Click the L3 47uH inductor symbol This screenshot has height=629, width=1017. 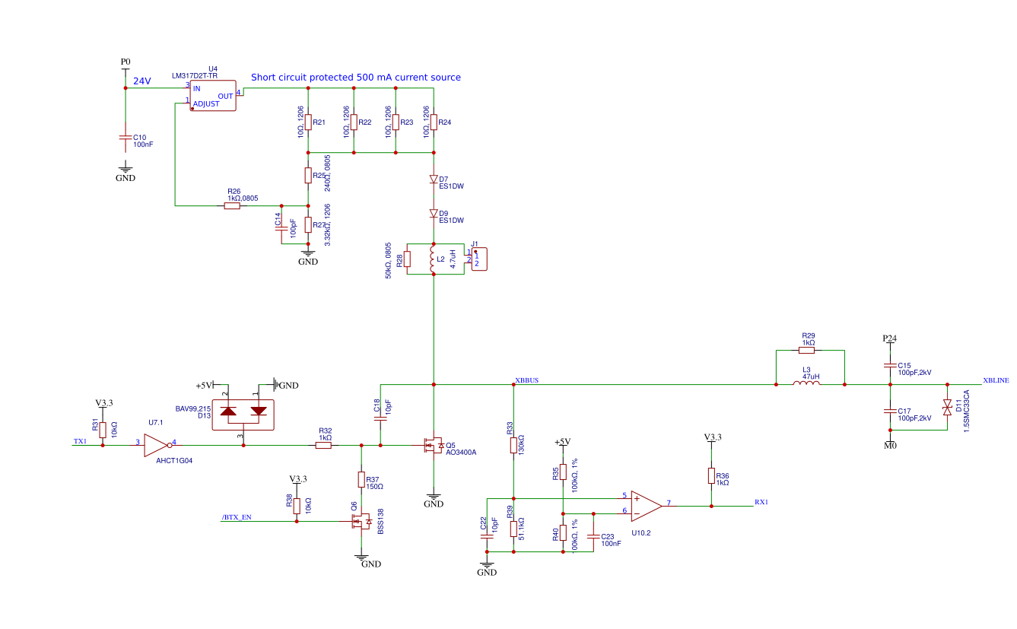pyautogui.click(x=806, y=384)
